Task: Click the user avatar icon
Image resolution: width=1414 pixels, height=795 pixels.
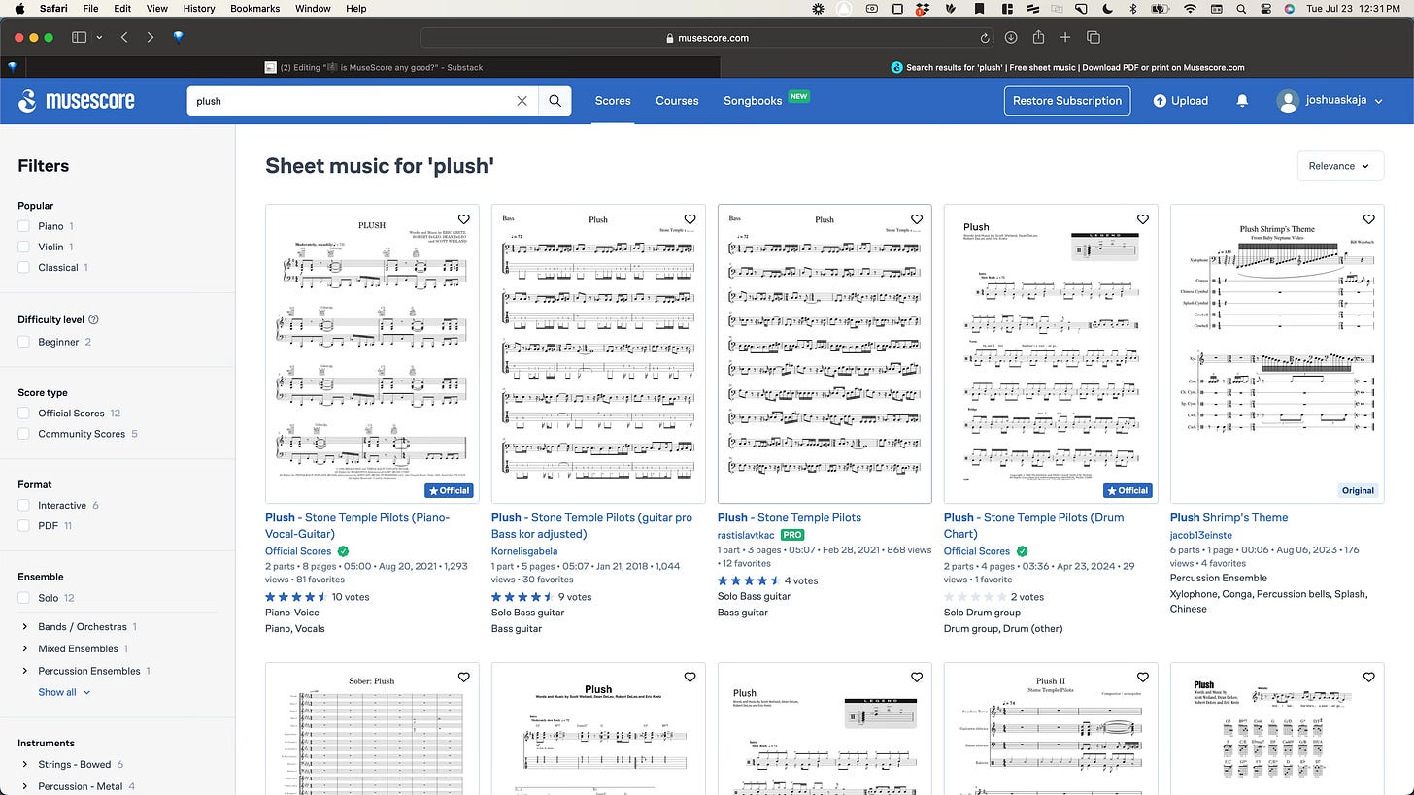Action: 1288,101
